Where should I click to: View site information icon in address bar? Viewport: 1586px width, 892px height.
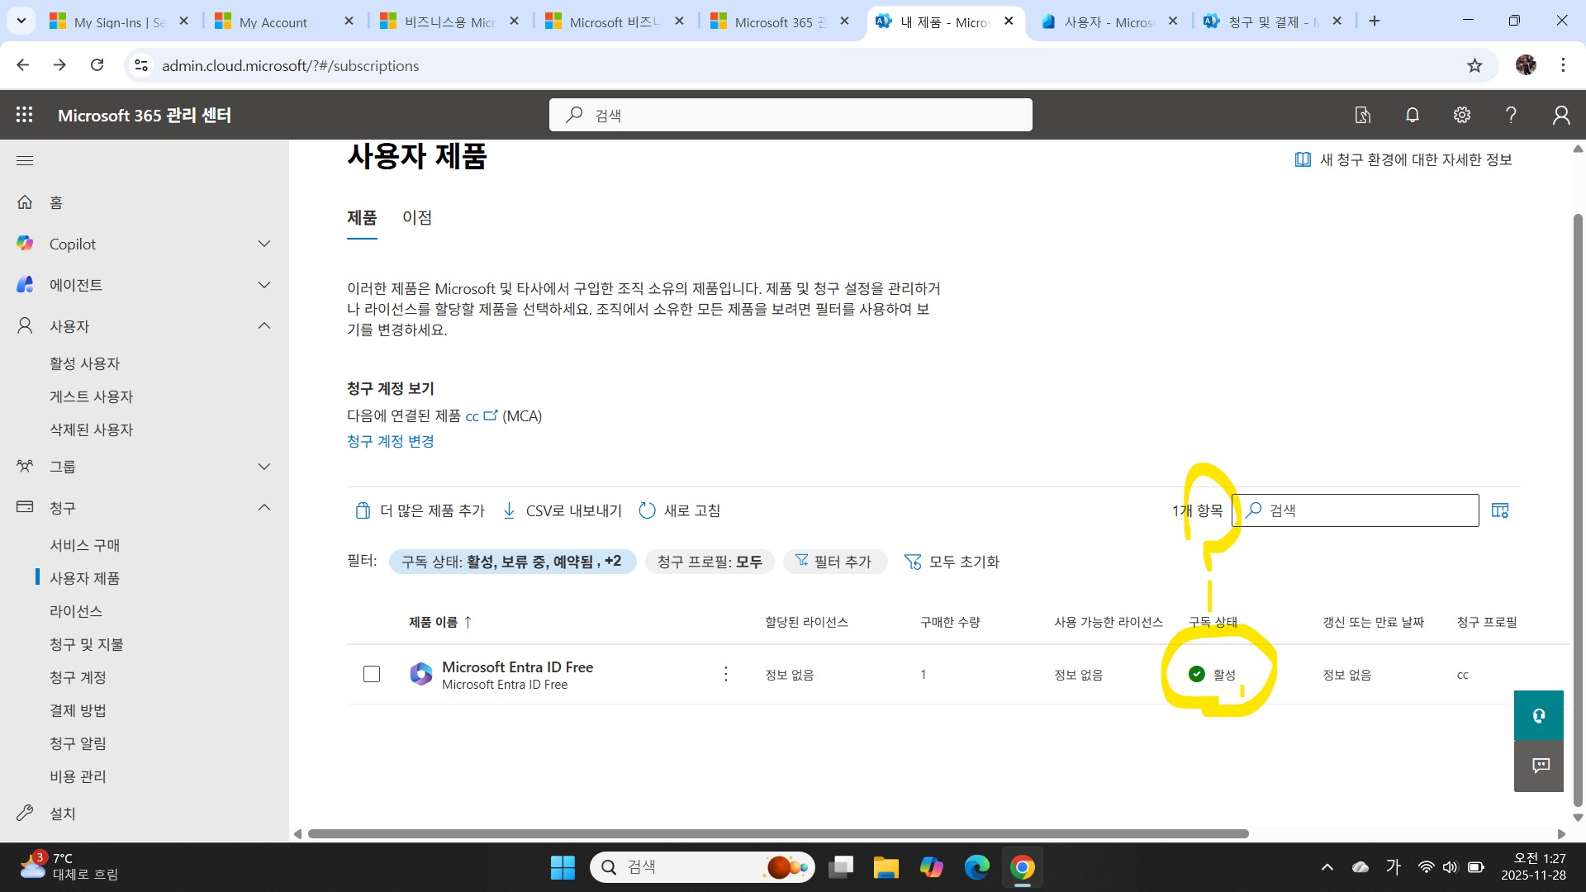point(141,65)
